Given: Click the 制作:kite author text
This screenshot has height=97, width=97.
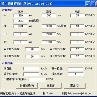Looking at the screenshot, I should coord(48,93).
